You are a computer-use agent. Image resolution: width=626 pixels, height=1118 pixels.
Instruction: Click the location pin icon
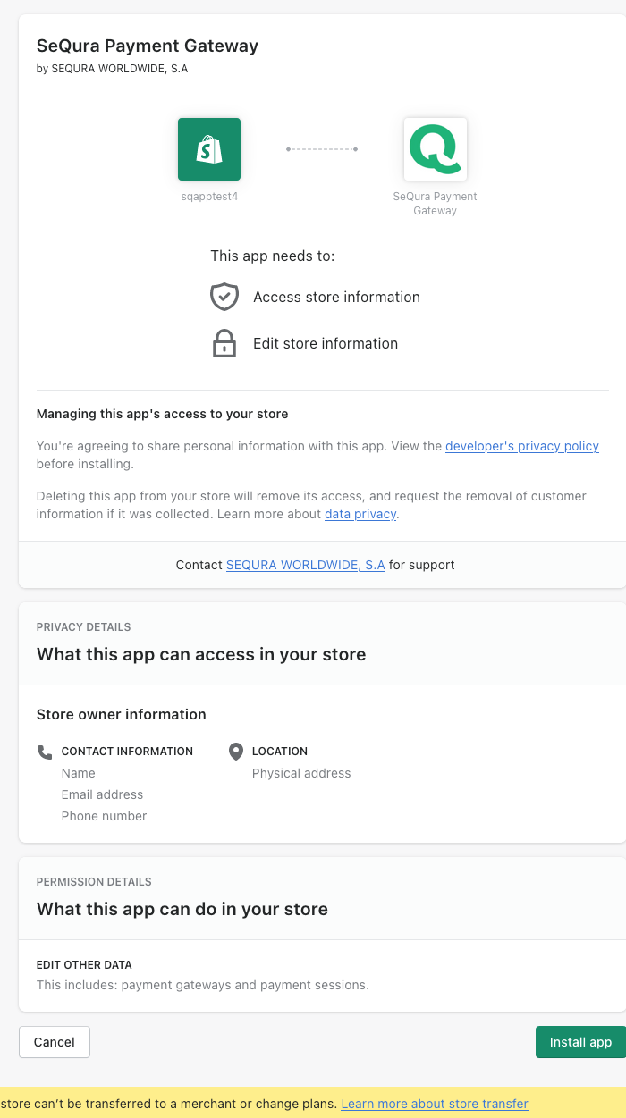[x=236, y=752]
